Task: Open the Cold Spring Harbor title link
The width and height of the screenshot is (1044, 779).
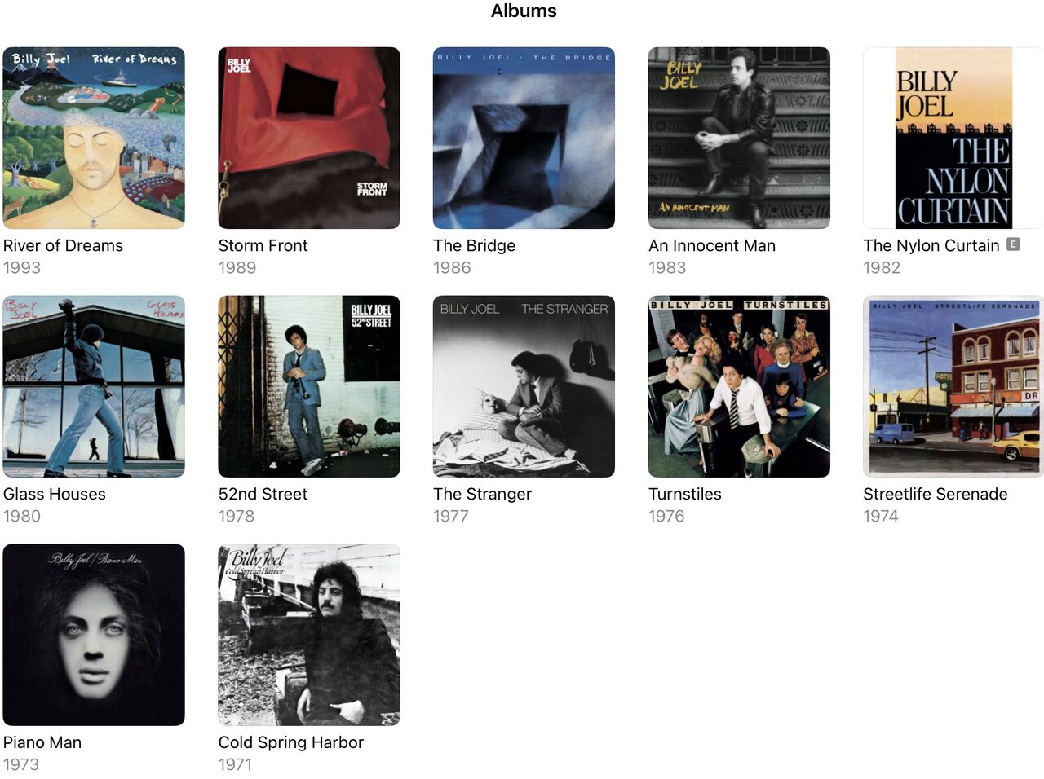Action: 291,742
